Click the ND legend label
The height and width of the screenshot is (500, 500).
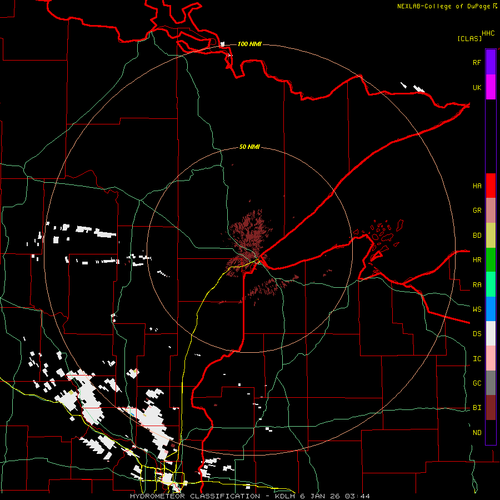tap(477, 433)
